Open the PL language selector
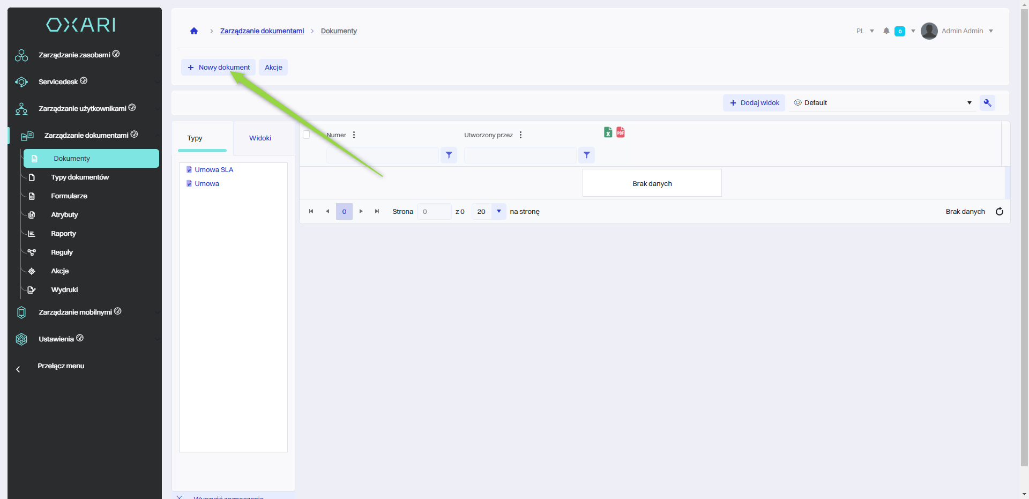Screen dimensions: 1029x499 [x=864, y=31]
